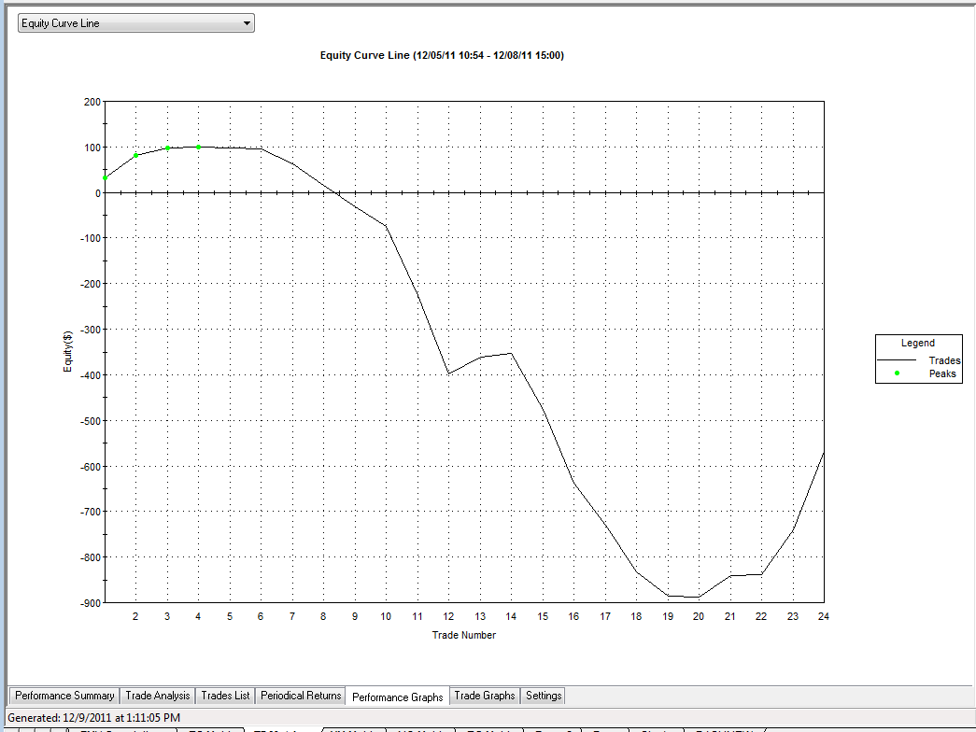This screenshot has width=976, height=732.
Task: Click the first green peak on the Y axis
Action: coord(106,178)
